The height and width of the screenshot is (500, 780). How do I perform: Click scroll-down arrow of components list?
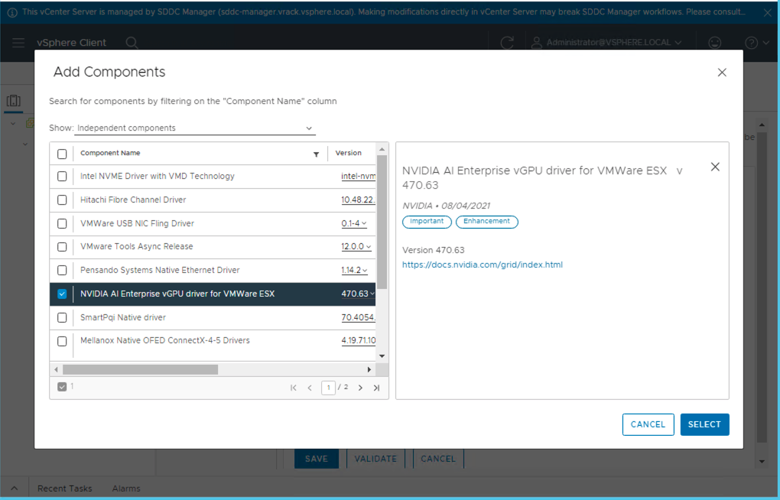(x=382, y=356)
